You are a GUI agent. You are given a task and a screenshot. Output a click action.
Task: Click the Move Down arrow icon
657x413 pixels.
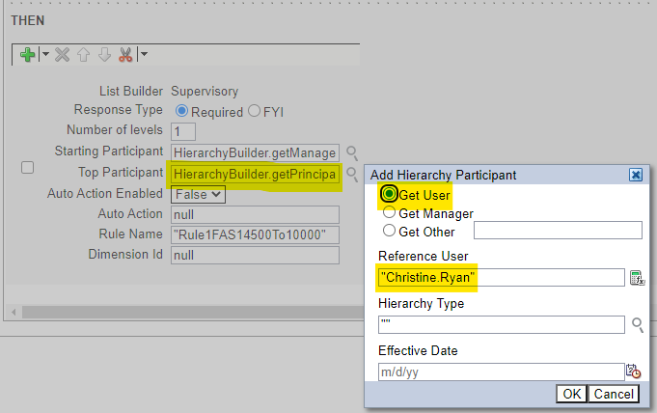104,55
